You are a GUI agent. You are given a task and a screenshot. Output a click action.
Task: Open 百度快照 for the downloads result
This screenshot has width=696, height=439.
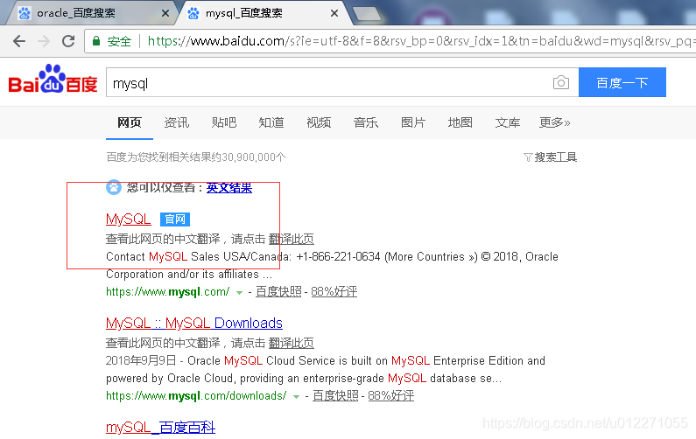tap(335, 396)
